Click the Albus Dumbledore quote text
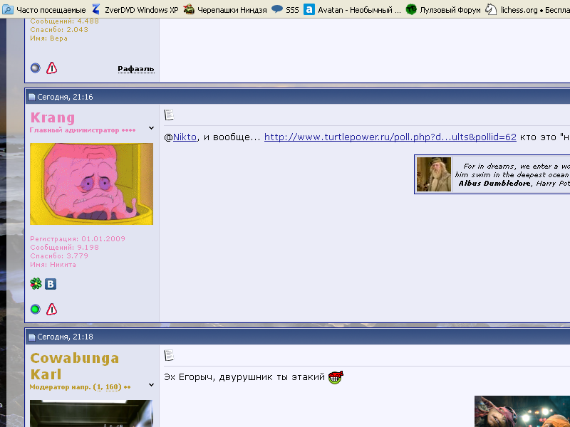 (512, 174)
